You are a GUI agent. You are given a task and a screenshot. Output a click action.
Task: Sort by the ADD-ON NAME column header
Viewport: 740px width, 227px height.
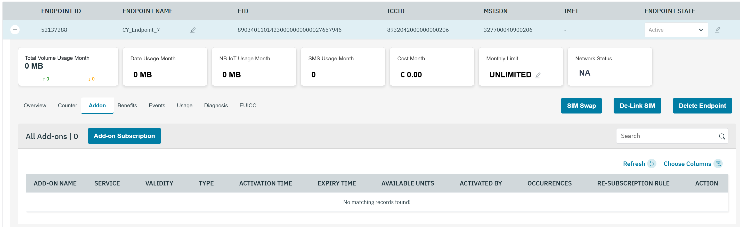[55, 183]
